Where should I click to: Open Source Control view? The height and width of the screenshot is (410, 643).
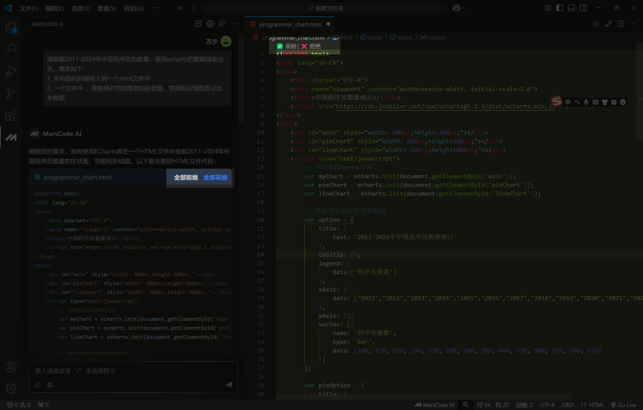click(11, 93)
